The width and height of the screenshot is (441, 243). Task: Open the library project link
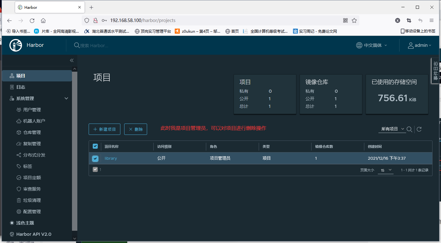(x=111, y=158)
